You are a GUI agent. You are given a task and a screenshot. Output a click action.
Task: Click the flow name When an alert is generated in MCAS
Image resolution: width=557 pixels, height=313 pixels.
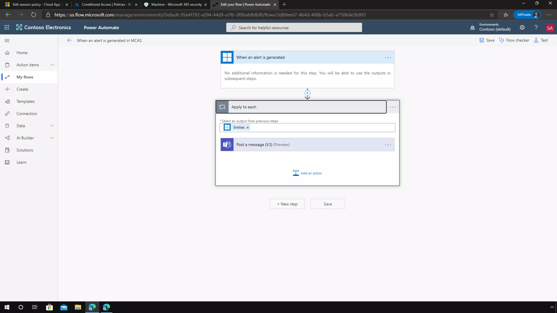coord(109,40)
